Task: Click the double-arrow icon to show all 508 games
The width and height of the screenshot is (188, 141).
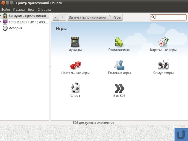Action: (x=120, y=88)
